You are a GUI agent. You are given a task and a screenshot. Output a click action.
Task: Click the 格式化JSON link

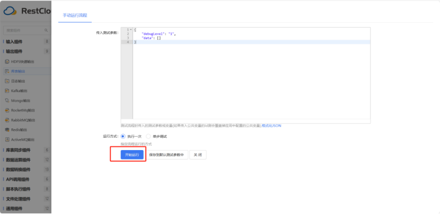(271, 126)
